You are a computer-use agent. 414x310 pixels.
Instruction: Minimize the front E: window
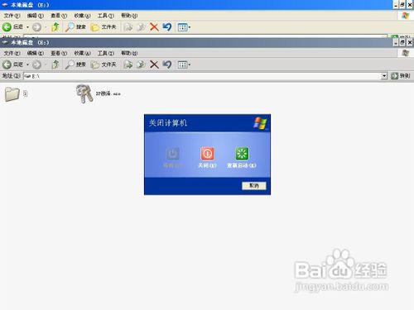point(396,42)
